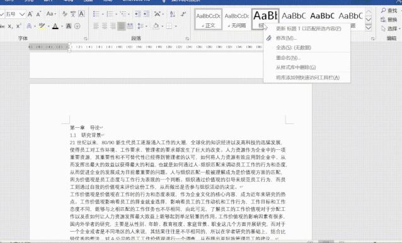Click the paragraph shading paint bucket
The width and height of the screenshot is (402, 243).
coord(156,26)
